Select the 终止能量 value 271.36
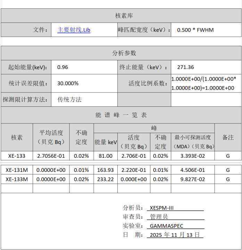This screenshot has width=242, height=250. coord(185,67)
